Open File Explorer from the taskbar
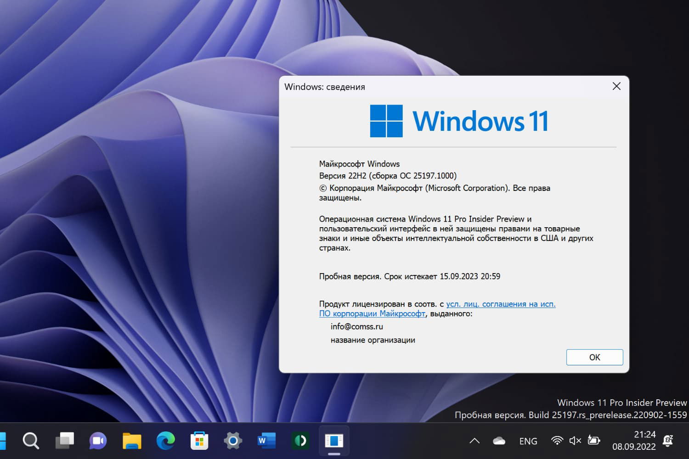The image size is (689, 459). click(x=132, y=441)
